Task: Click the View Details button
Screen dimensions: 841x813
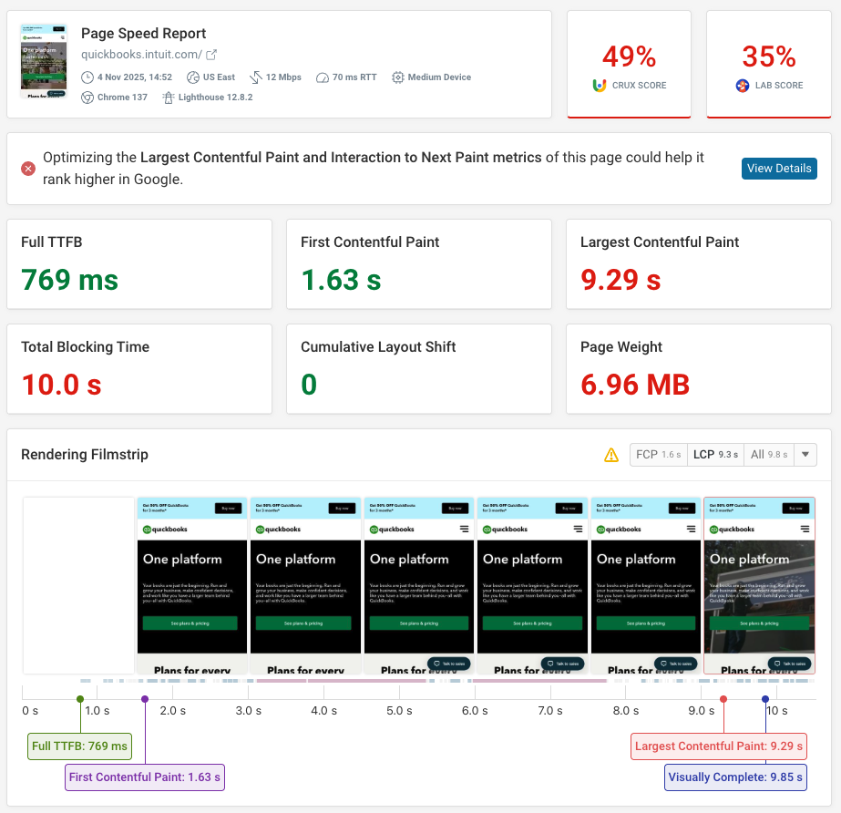Action: 779,168
